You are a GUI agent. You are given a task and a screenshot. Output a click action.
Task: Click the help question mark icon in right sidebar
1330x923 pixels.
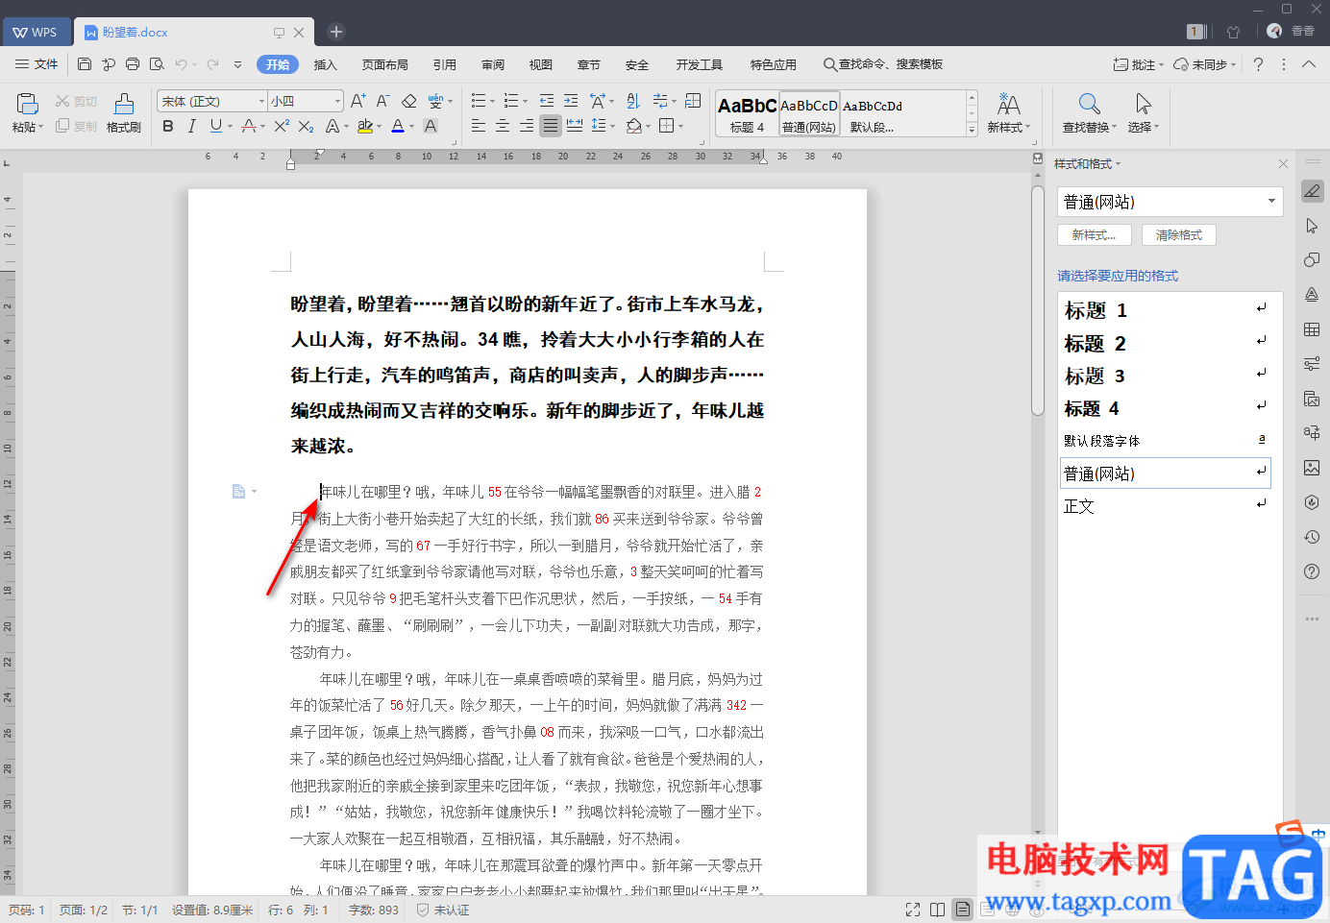coord(1312,571)
